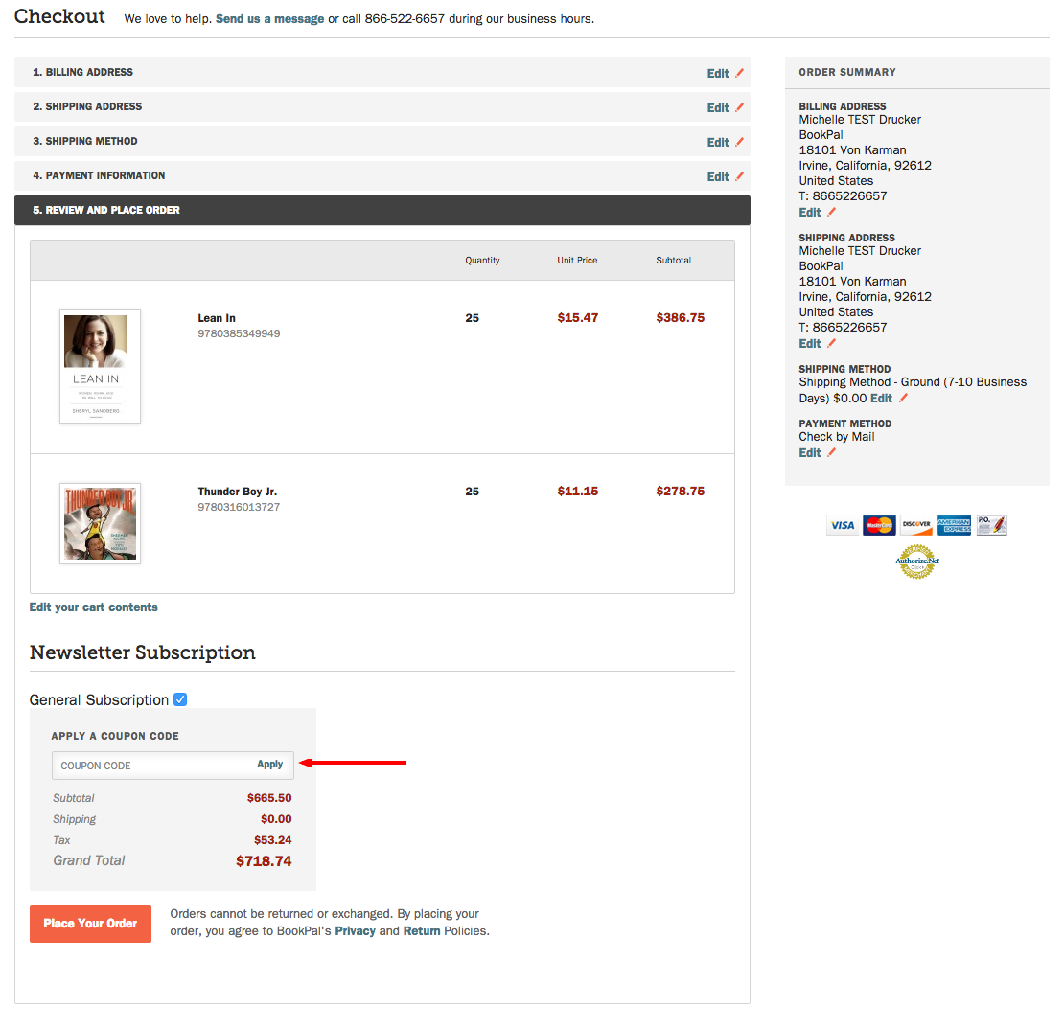The height and width of the screenshot is (1030, 1064).
Task: Click the Thunder Boy Jr. book cover thumbnail
Action: pos(100,523)
